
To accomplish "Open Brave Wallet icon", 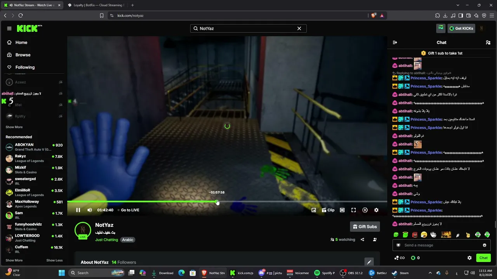I will (469, 15).
